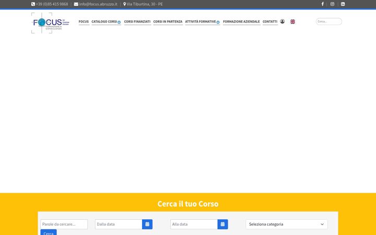This screenshot has width=376, height=235.
Task: Open the Instagram social icon
Action: 332,4
